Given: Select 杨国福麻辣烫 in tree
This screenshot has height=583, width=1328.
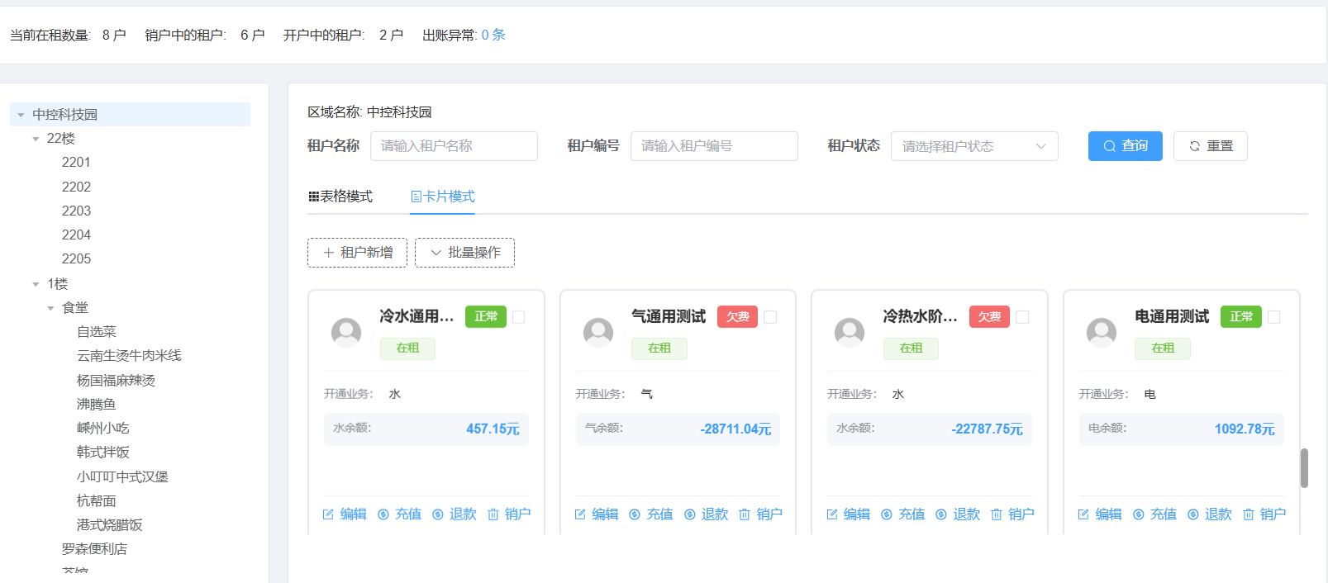Looking at the screenshot, I should click(116, 381).
